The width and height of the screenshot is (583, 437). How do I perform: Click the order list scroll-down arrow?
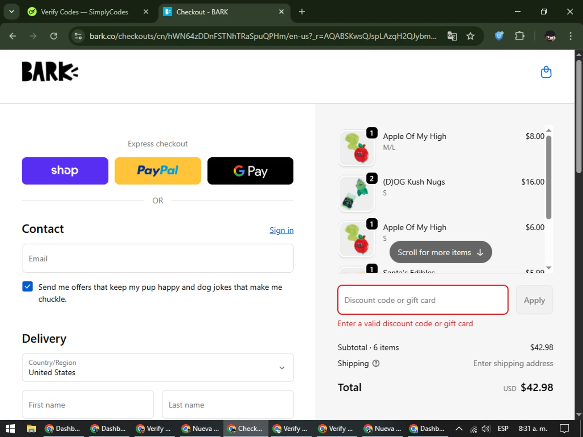[548, 268]
